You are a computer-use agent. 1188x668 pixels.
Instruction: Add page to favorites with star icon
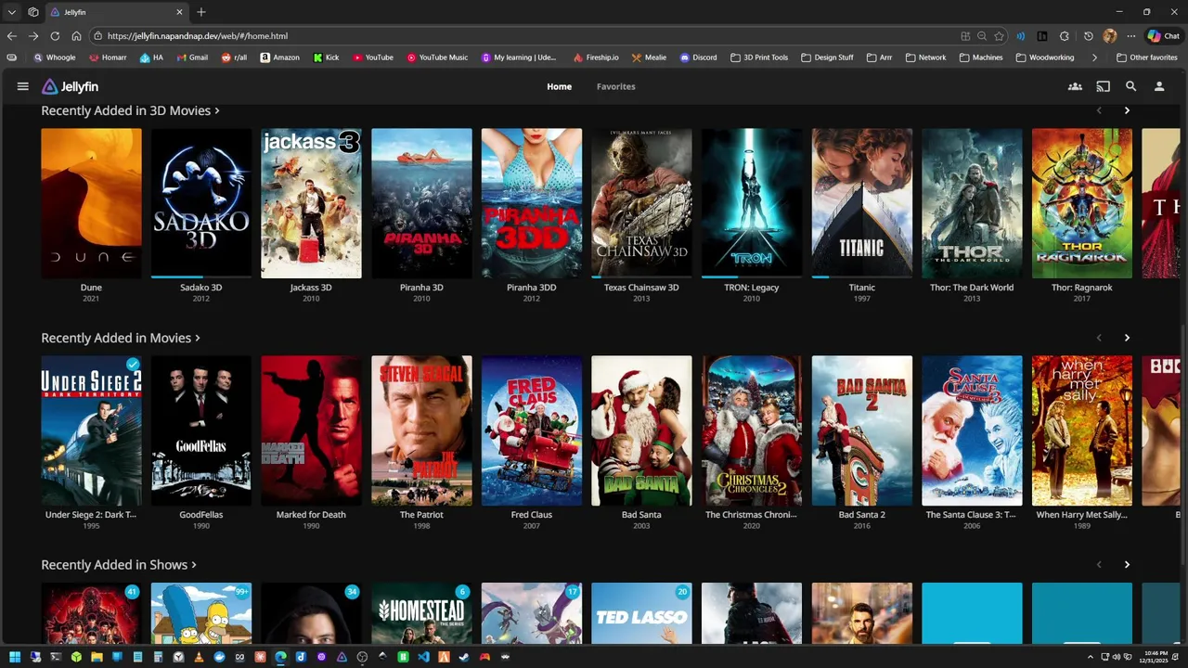pyautogui.click(x=999, y=36)
